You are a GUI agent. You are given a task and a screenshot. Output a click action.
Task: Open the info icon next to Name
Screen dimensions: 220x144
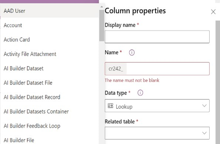pos(132,52)
